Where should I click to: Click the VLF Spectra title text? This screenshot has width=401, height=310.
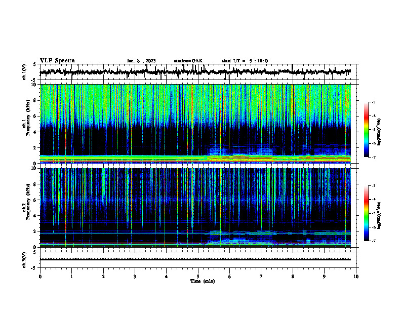pos(58,61)
